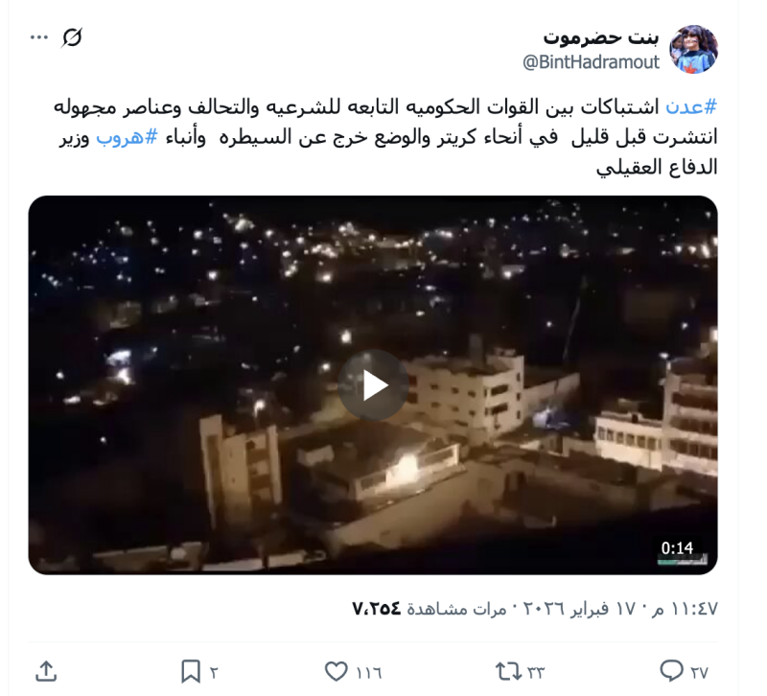Open the @BintHadramout handle link
Image resolution: width=767 pixels, height=696 pixels.
[592, 62]
